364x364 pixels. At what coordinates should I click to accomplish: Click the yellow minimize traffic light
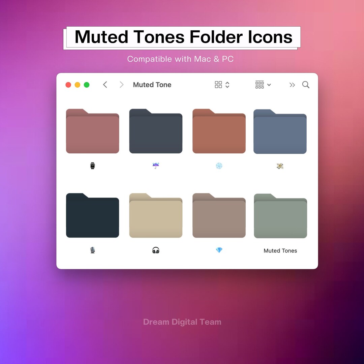[77, 85]
